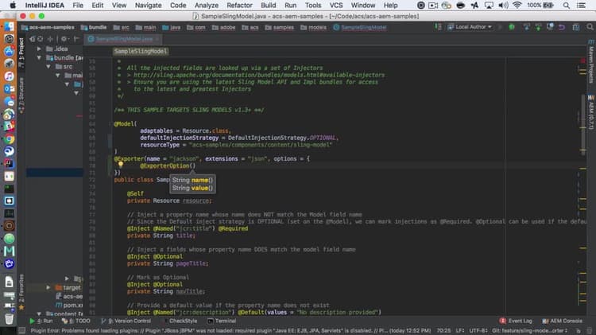Open the VCS menu
596x335 pixels.
(x=336, y=6)
